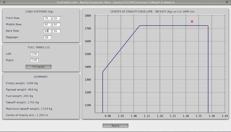Click the Left fuel tank liters field
Viewport: 231px width, 132px height.
coord(35,54)
